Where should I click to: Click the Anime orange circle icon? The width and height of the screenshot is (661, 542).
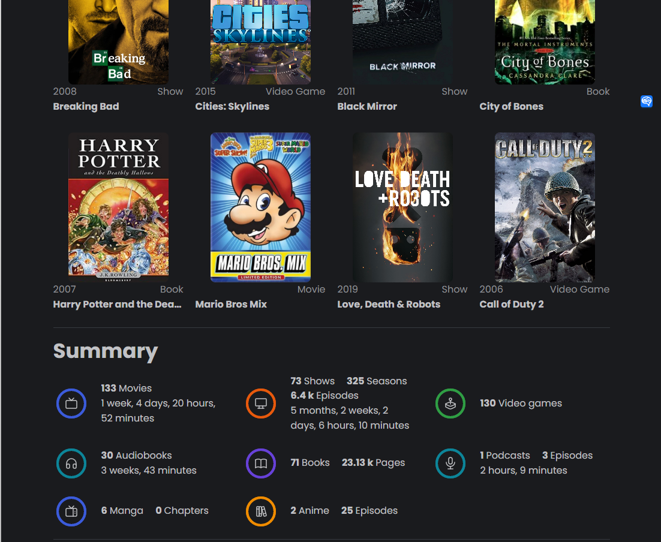[x=261, y=511]
